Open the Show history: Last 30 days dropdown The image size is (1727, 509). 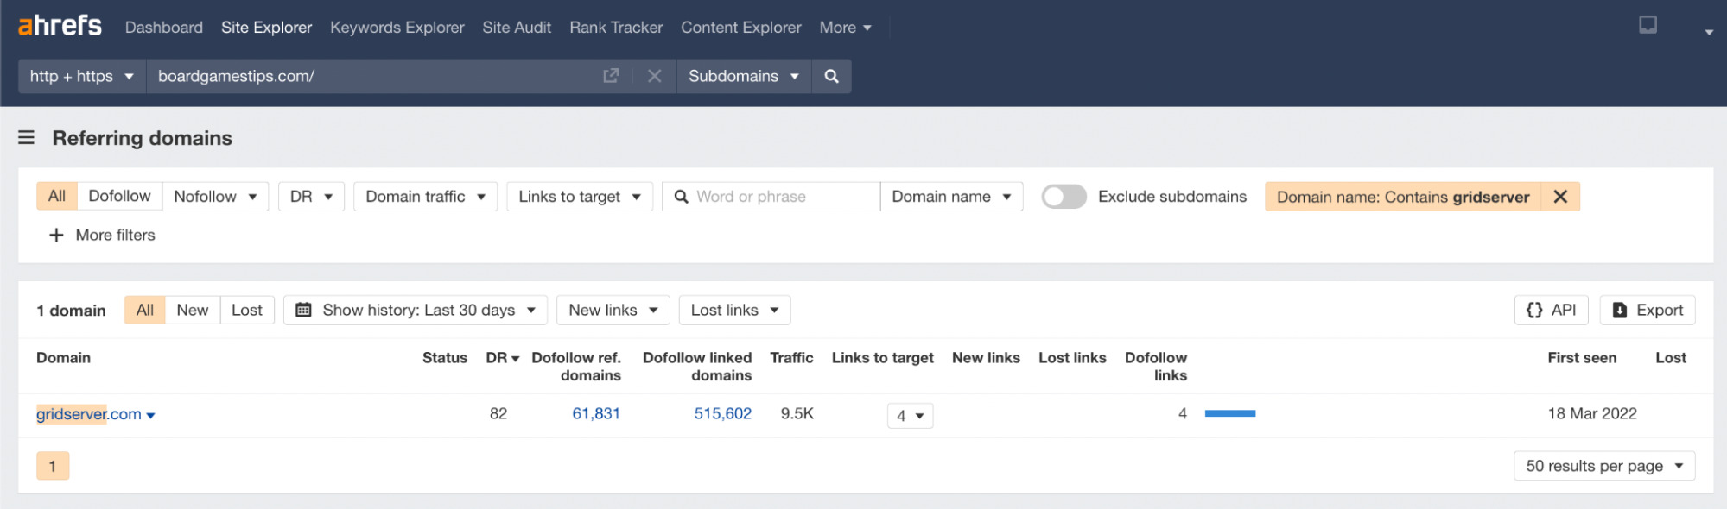[x=416, y=310]
